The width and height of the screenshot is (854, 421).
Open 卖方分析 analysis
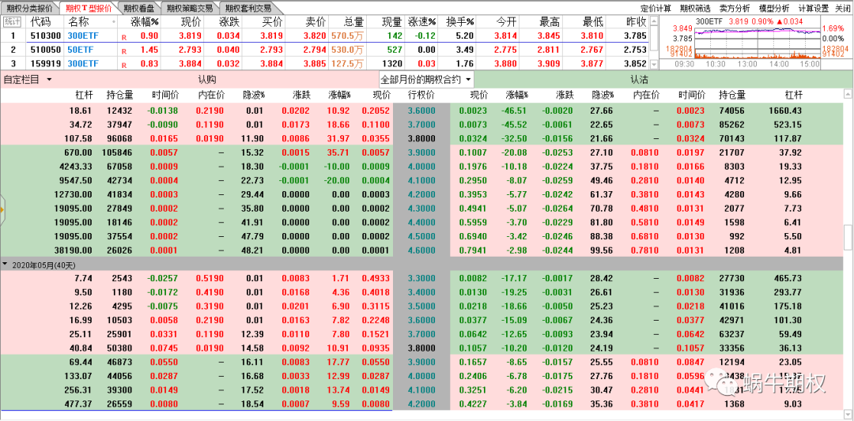click(x=734, y=8)
